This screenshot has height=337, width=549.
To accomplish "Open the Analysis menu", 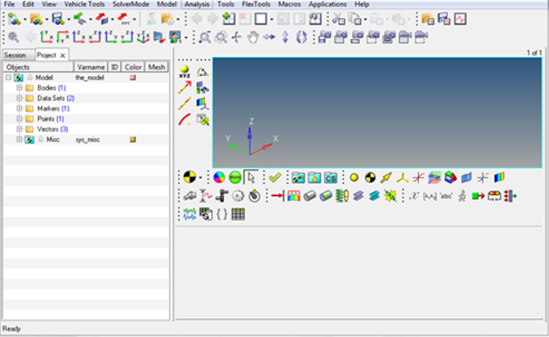I will pyautogui.click(x=197, y=4).
